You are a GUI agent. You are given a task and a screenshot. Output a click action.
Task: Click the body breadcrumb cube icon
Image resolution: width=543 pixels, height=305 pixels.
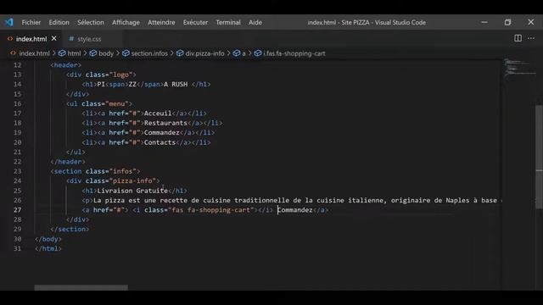point(93,53)
